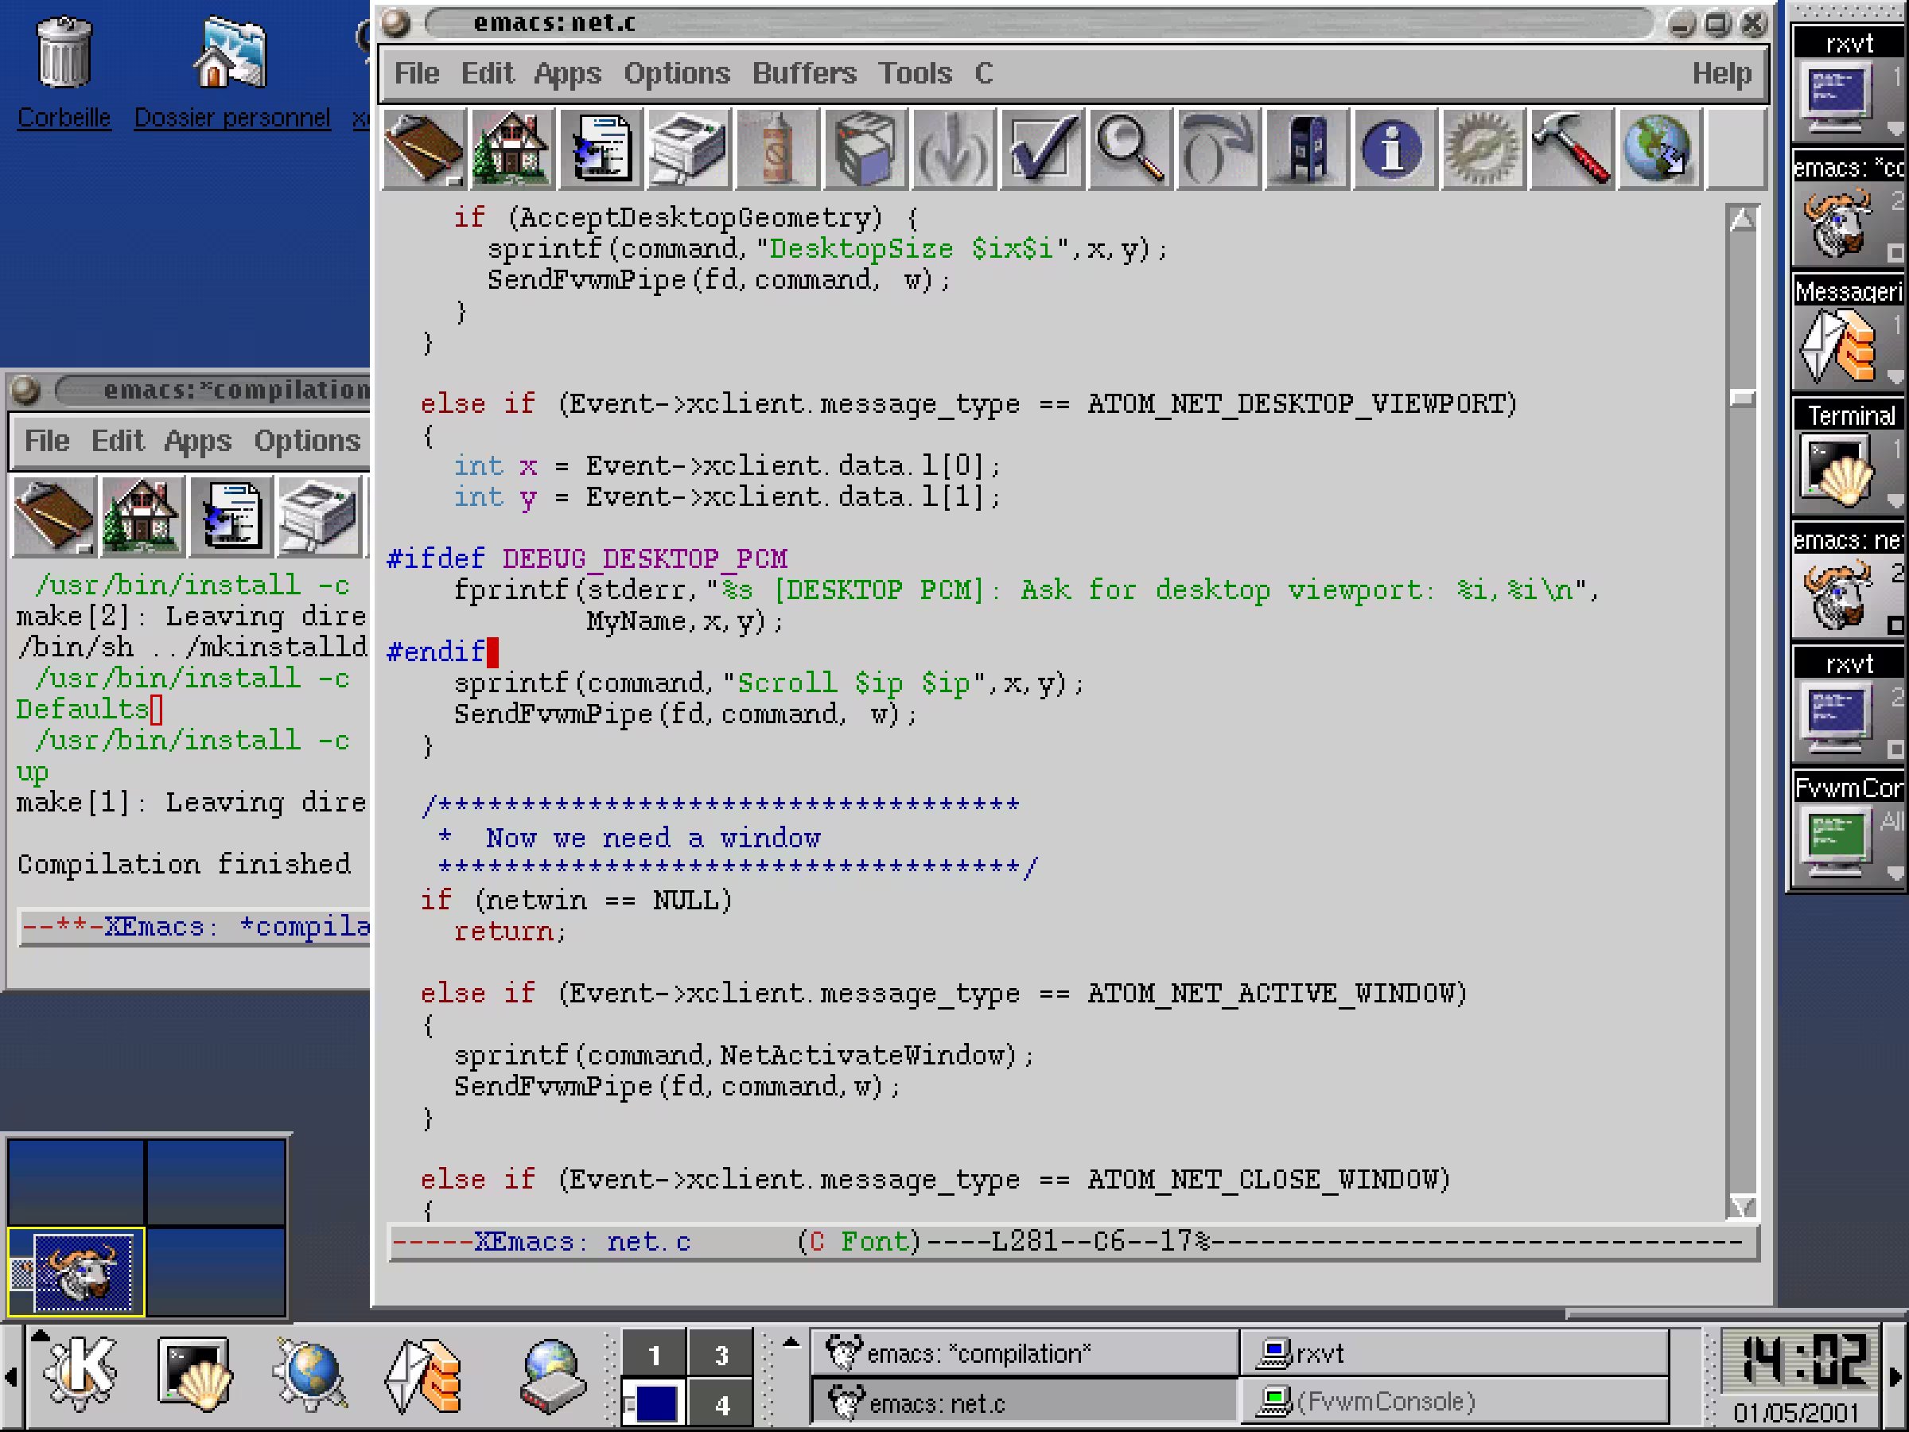The height and width of the screenshot is (1432, 1909).
Task: Open a file with the clipboard toolbar icon
Action: 425,149
